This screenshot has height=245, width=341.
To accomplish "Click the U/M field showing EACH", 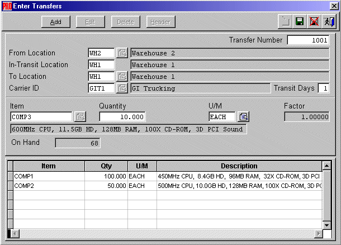I will (x=222, y=116).
